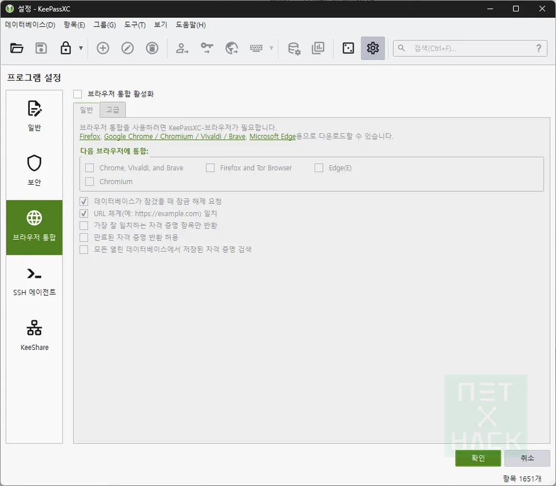
Task: Copy URL with the globe icon
Action: (232, 48)
